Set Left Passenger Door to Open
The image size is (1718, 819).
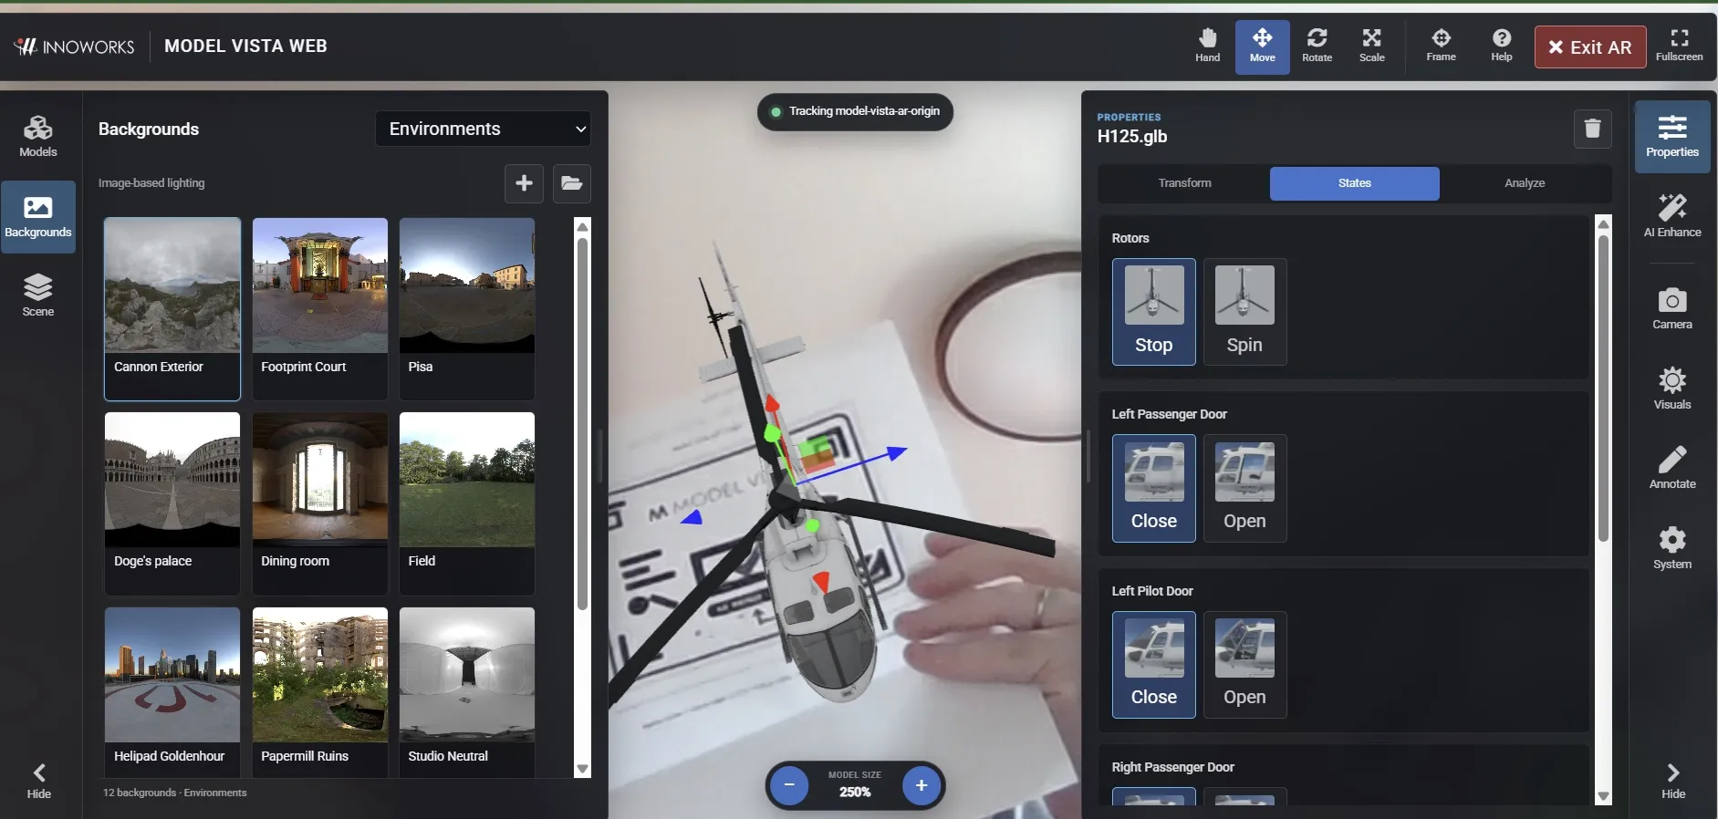(1244, 488)
